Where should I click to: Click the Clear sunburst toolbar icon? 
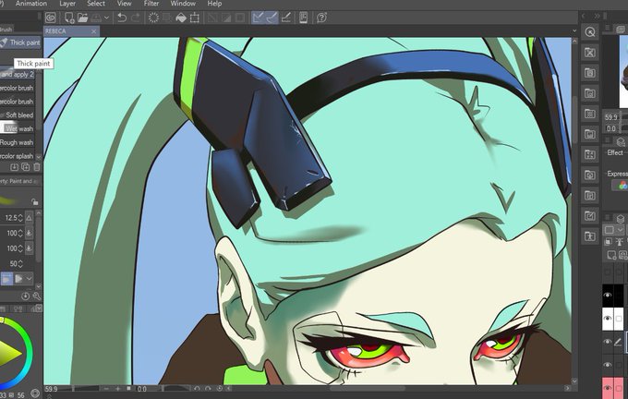point(153,18)
